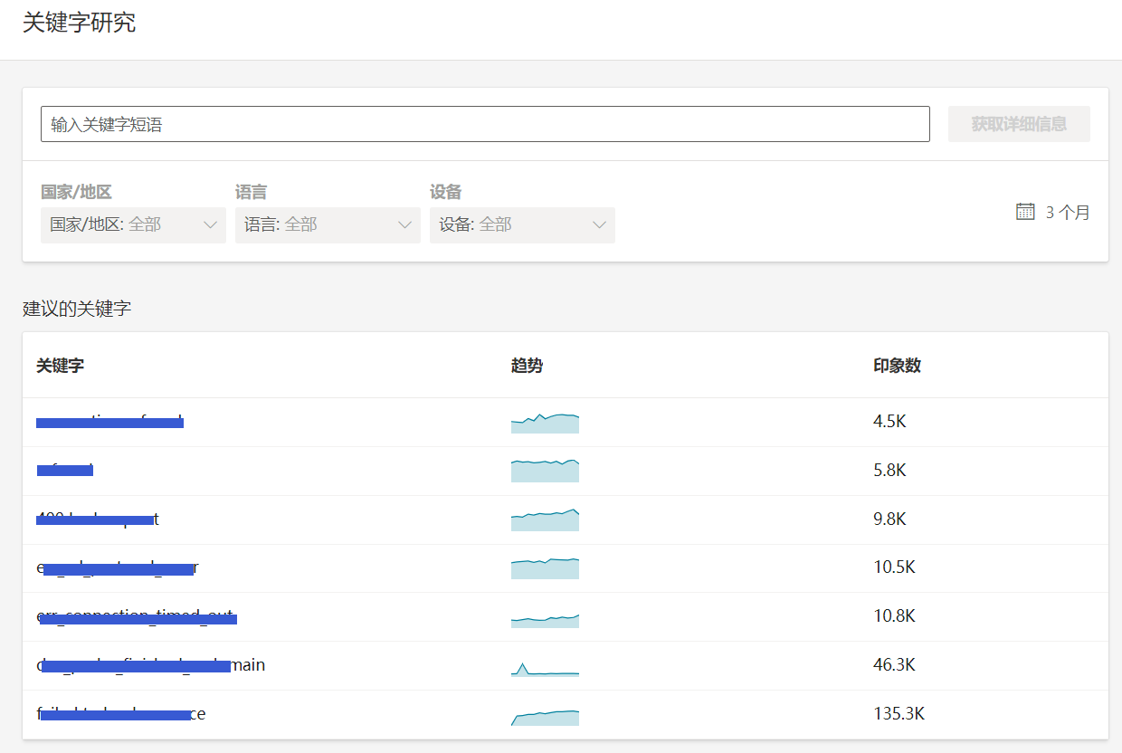Viewport: 1122px width, 753px height.
Task: Open the keyword link with 10.5K impressions
Action: coord(118,568)
